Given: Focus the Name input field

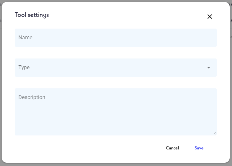Looking at the screenshot, I should (115, 38).
